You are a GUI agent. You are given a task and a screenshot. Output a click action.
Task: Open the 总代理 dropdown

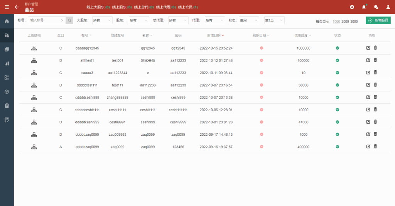pos(178,20)
